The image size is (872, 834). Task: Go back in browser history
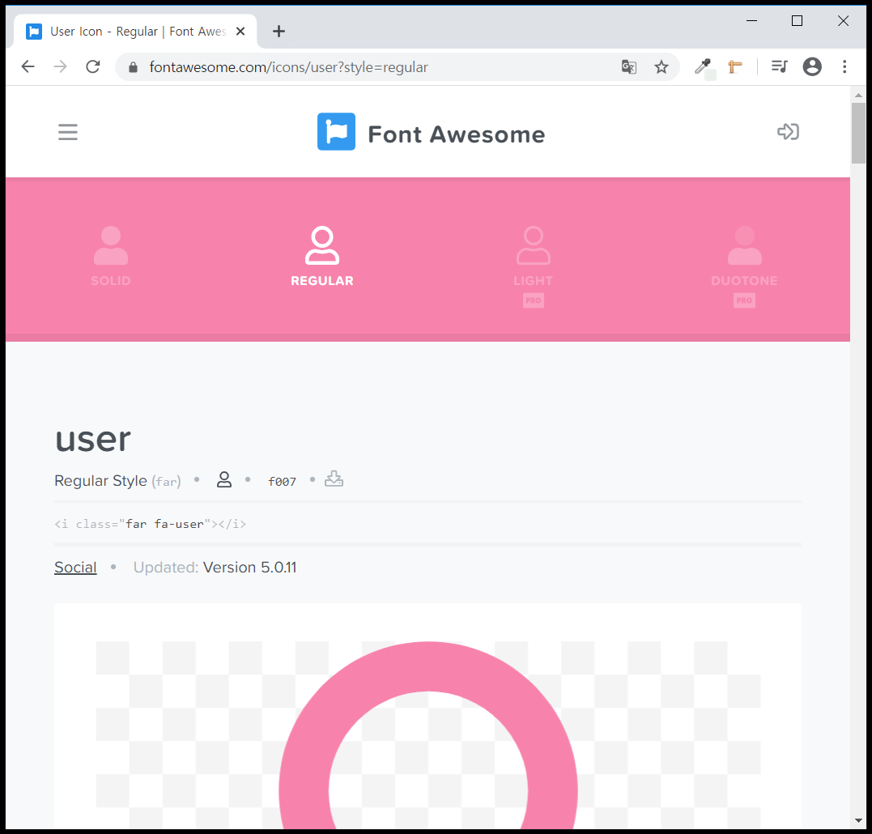[x=28, y=66]
